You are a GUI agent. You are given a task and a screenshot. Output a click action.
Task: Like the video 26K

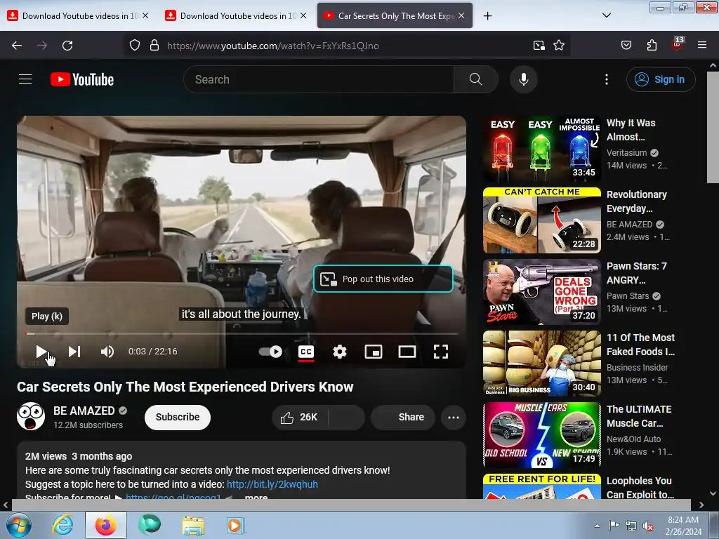pyautogui.click(x=300, y=417)
